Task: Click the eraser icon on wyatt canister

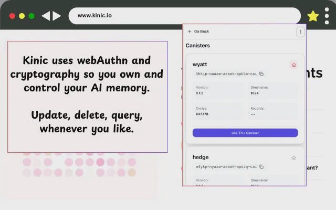Action: click(x=293, y=65)
